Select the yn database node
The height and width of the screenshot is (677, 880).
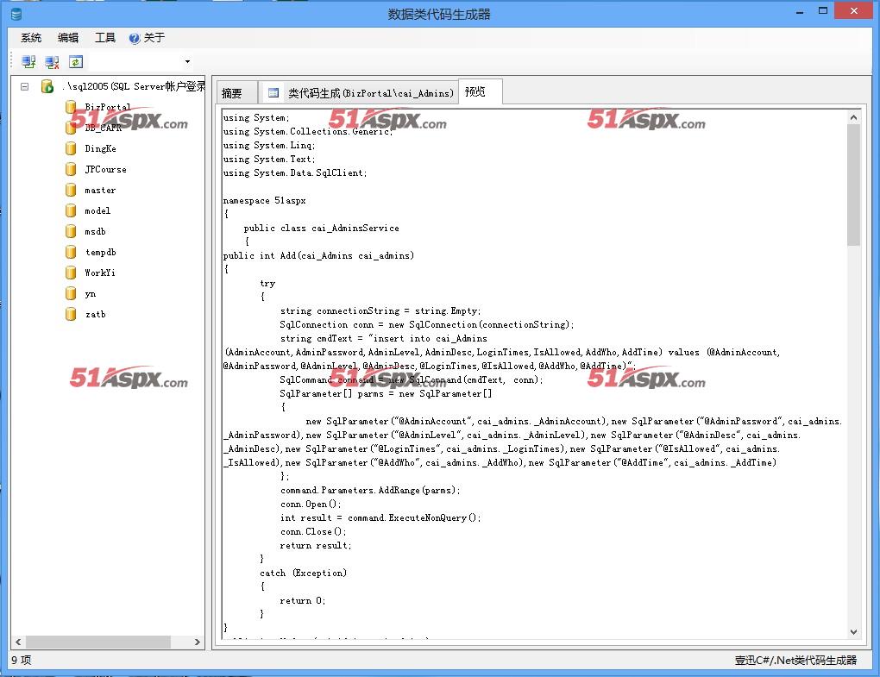point(91,294)
